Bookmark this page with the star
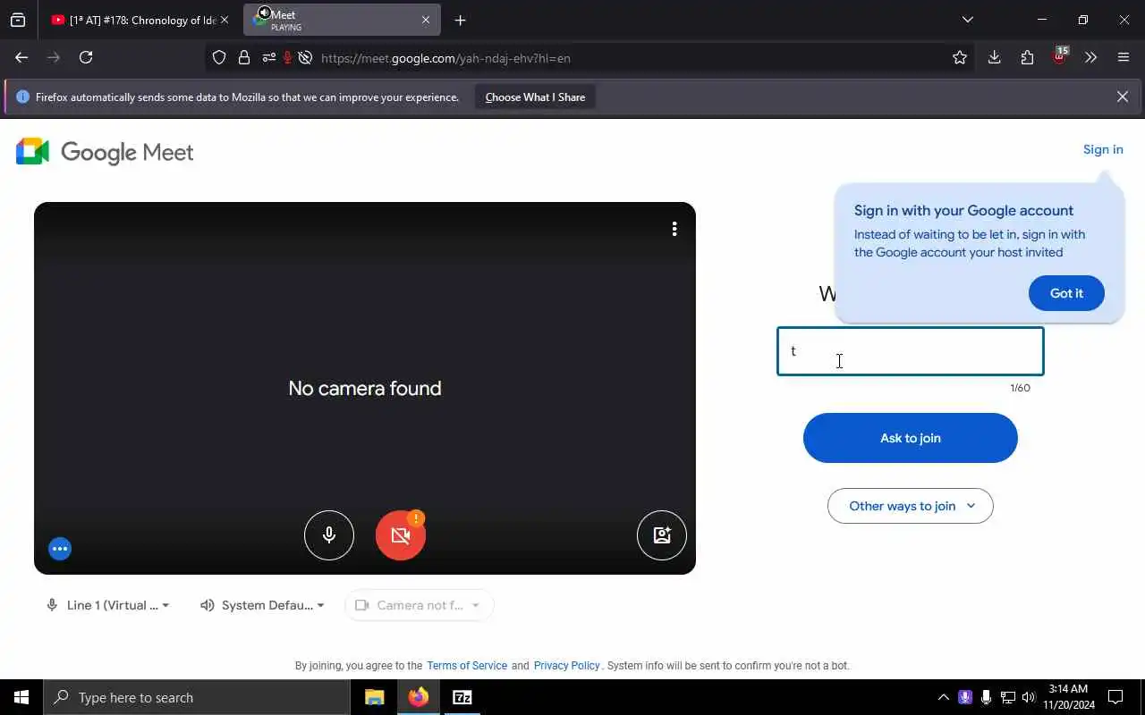 coord(960,58)
